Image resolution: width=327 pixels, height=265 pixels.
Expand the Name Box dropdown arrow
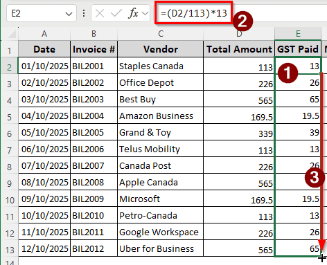point(69,14)
